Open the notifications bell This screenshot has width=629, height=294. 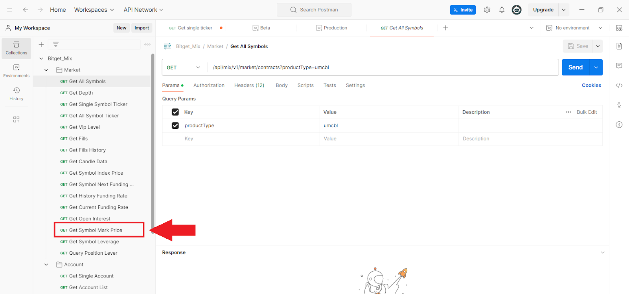[502, 10]
